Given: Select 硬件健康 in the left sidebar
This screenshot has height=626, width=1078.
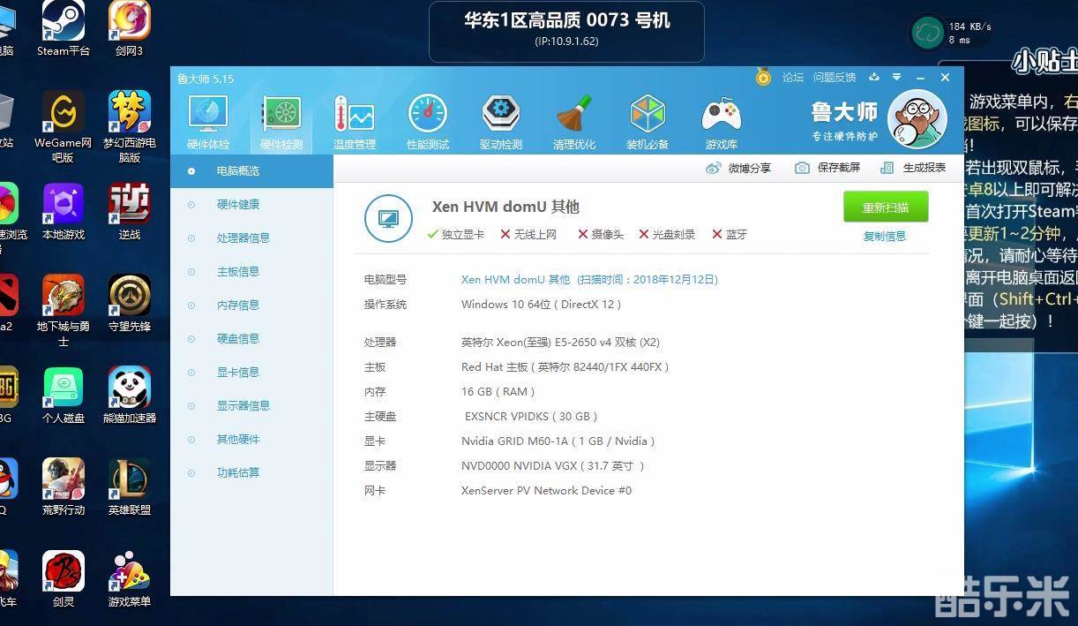Looking at the screenshot, I should [x=238, y=205].
